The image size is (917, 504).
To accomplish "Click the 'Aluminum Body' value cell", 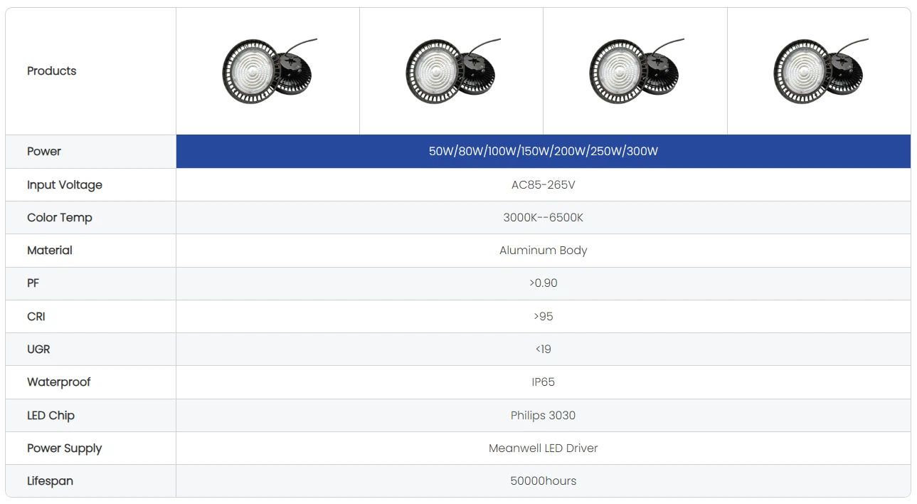I will pos(544,251).
